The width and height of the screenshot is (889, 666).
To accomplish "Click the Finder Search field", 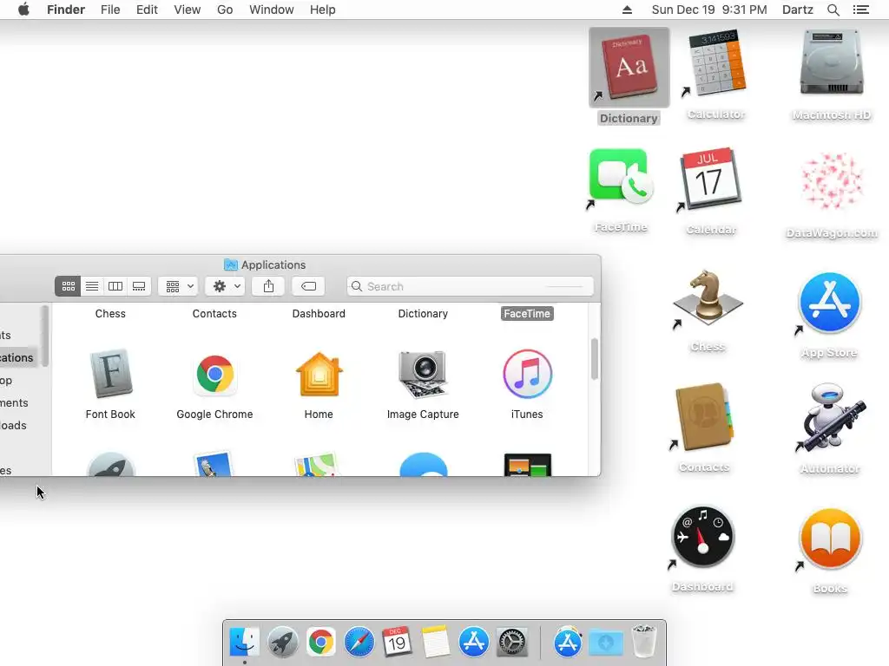I will (470, 286).
